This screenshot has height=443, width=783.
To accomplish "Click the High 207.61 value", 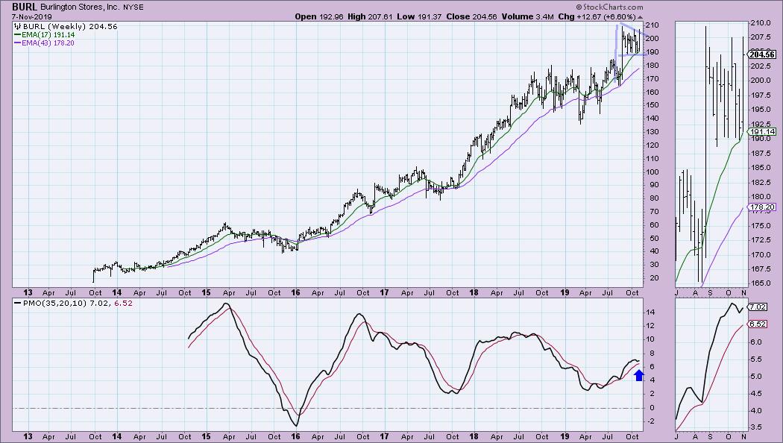I will pyautogui.click(x=370, y=16).
